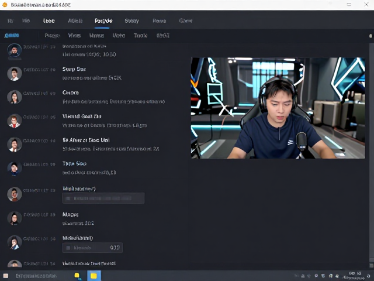Open the Start button on the taskbar

[x=6, y=276]
